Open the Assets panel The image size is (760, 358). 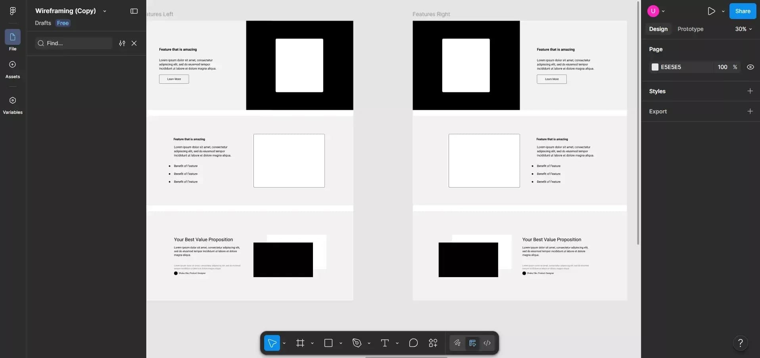coord(13,69)
